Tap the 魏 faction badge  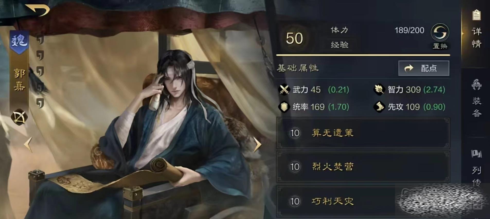pos(19,42)
